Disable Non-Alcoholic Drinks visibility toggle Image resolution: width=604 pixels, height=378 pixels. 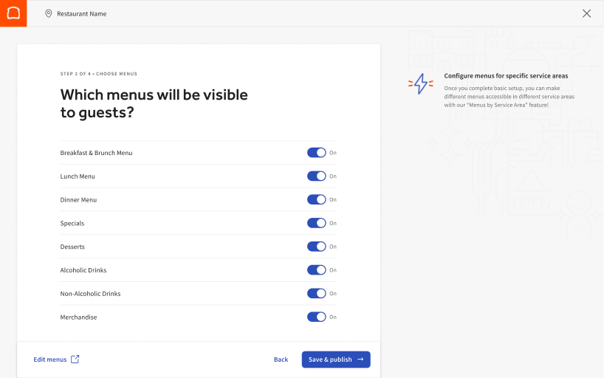[316, 293]
